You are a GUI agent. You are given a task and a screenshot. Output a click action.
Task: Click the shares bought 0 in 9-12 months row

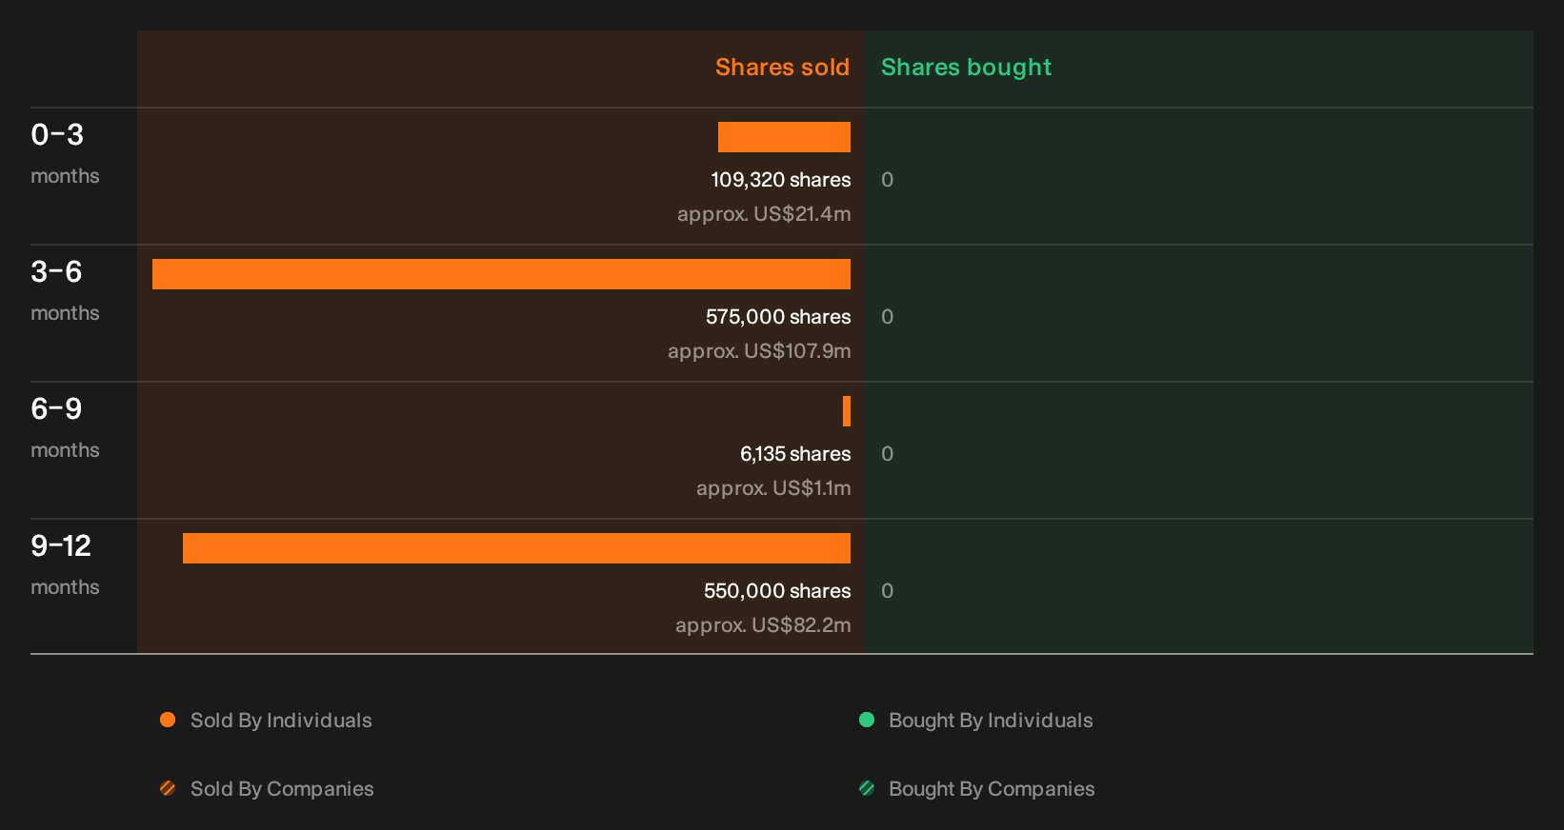(887, 591)
